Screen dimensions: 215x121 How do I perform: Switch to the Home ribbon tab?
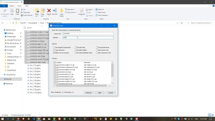point(12,6)
